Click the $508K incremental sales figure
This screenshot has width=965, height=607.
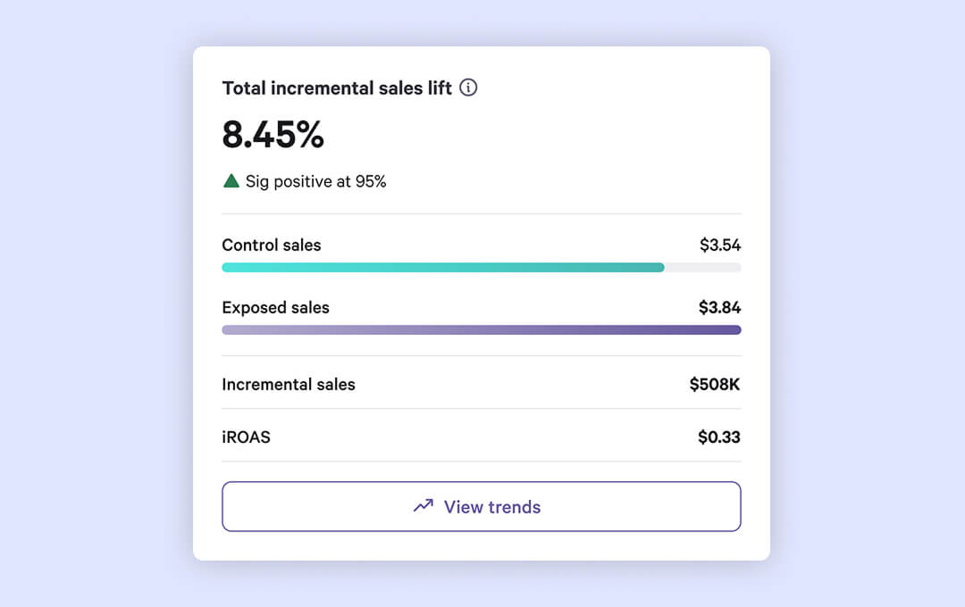click(714, 384)
